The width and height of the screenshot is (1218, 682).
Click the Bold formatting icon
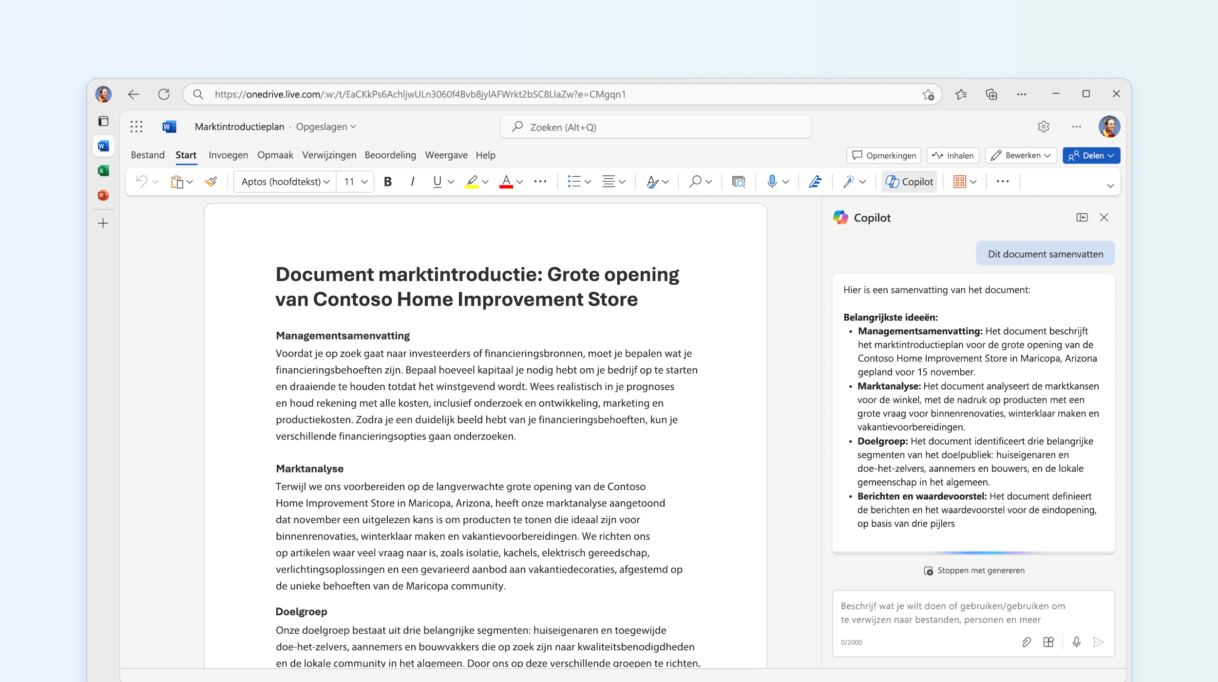(387, 182)
